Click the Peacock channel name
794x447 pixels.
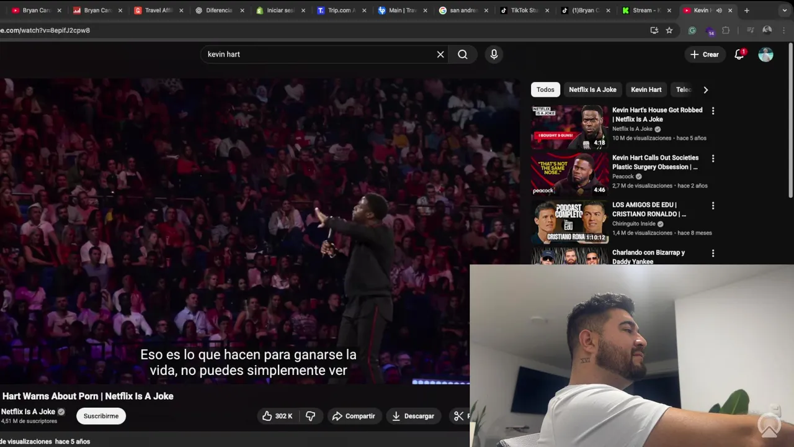click(x=623, y=176)
